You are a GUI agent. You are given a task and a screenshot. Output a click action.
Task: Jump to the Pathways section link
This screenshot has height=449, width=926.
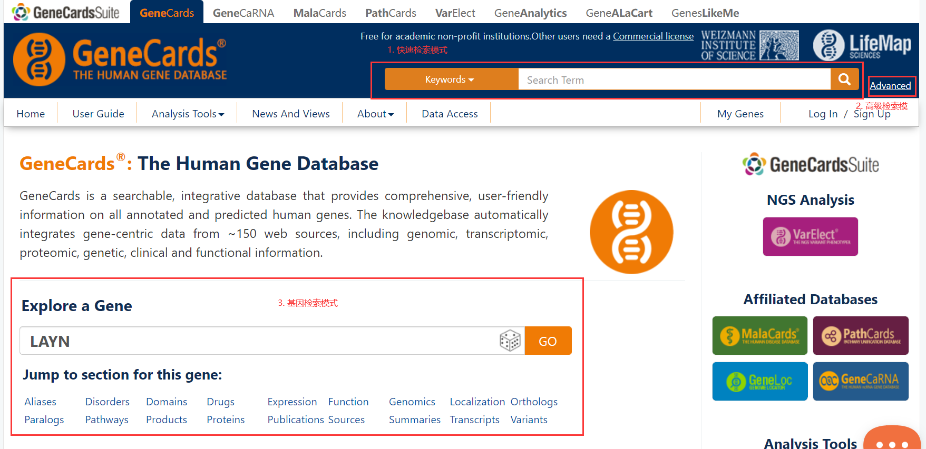coord(107,420)
